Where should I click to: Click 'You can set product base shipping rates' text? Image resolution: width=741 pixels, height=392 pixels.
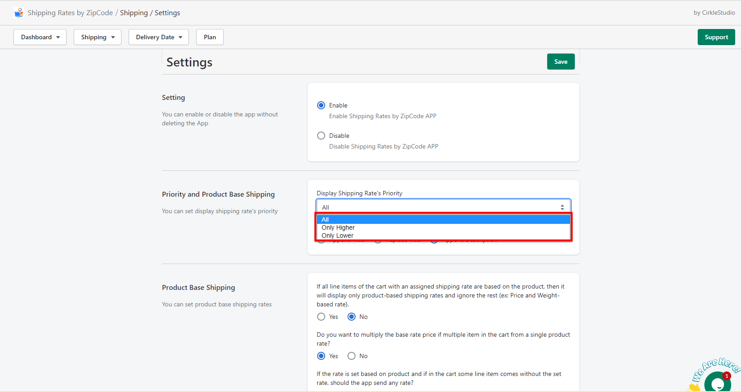(x=217, y=304)
